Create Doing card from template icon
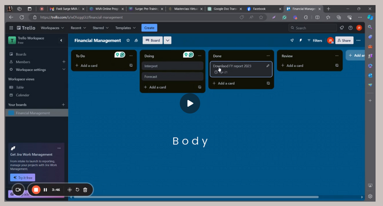Screen dimensions: 383x206 [x=200, y=87]
